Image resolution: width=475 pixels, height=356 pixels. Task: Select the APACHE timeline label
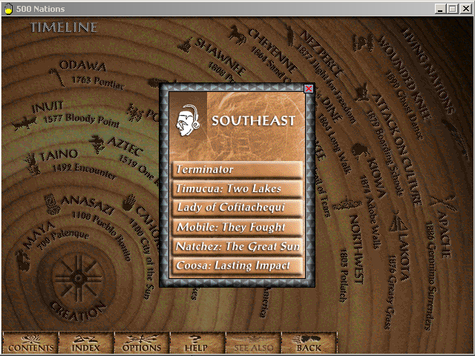click(443, 234)
